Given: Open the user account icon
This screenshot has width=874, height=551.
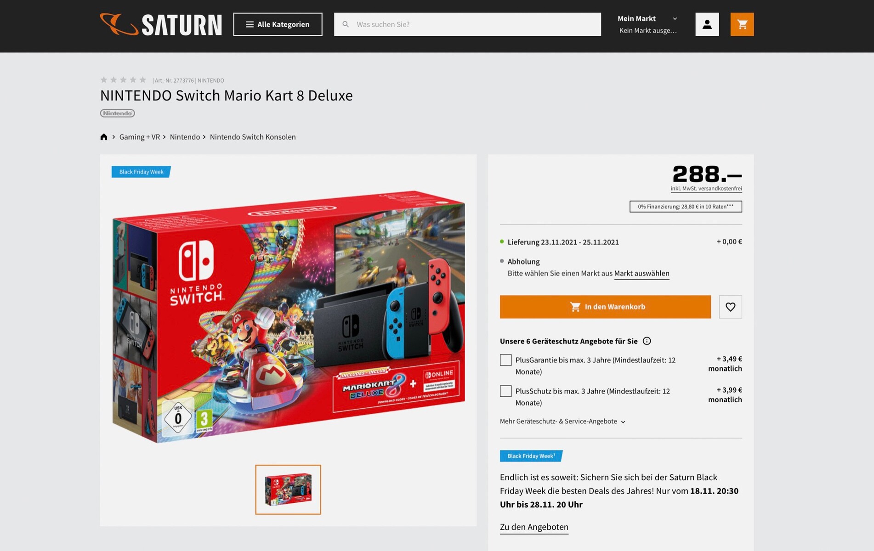Looking at the screenshot, I should click(x=707, y=24).
